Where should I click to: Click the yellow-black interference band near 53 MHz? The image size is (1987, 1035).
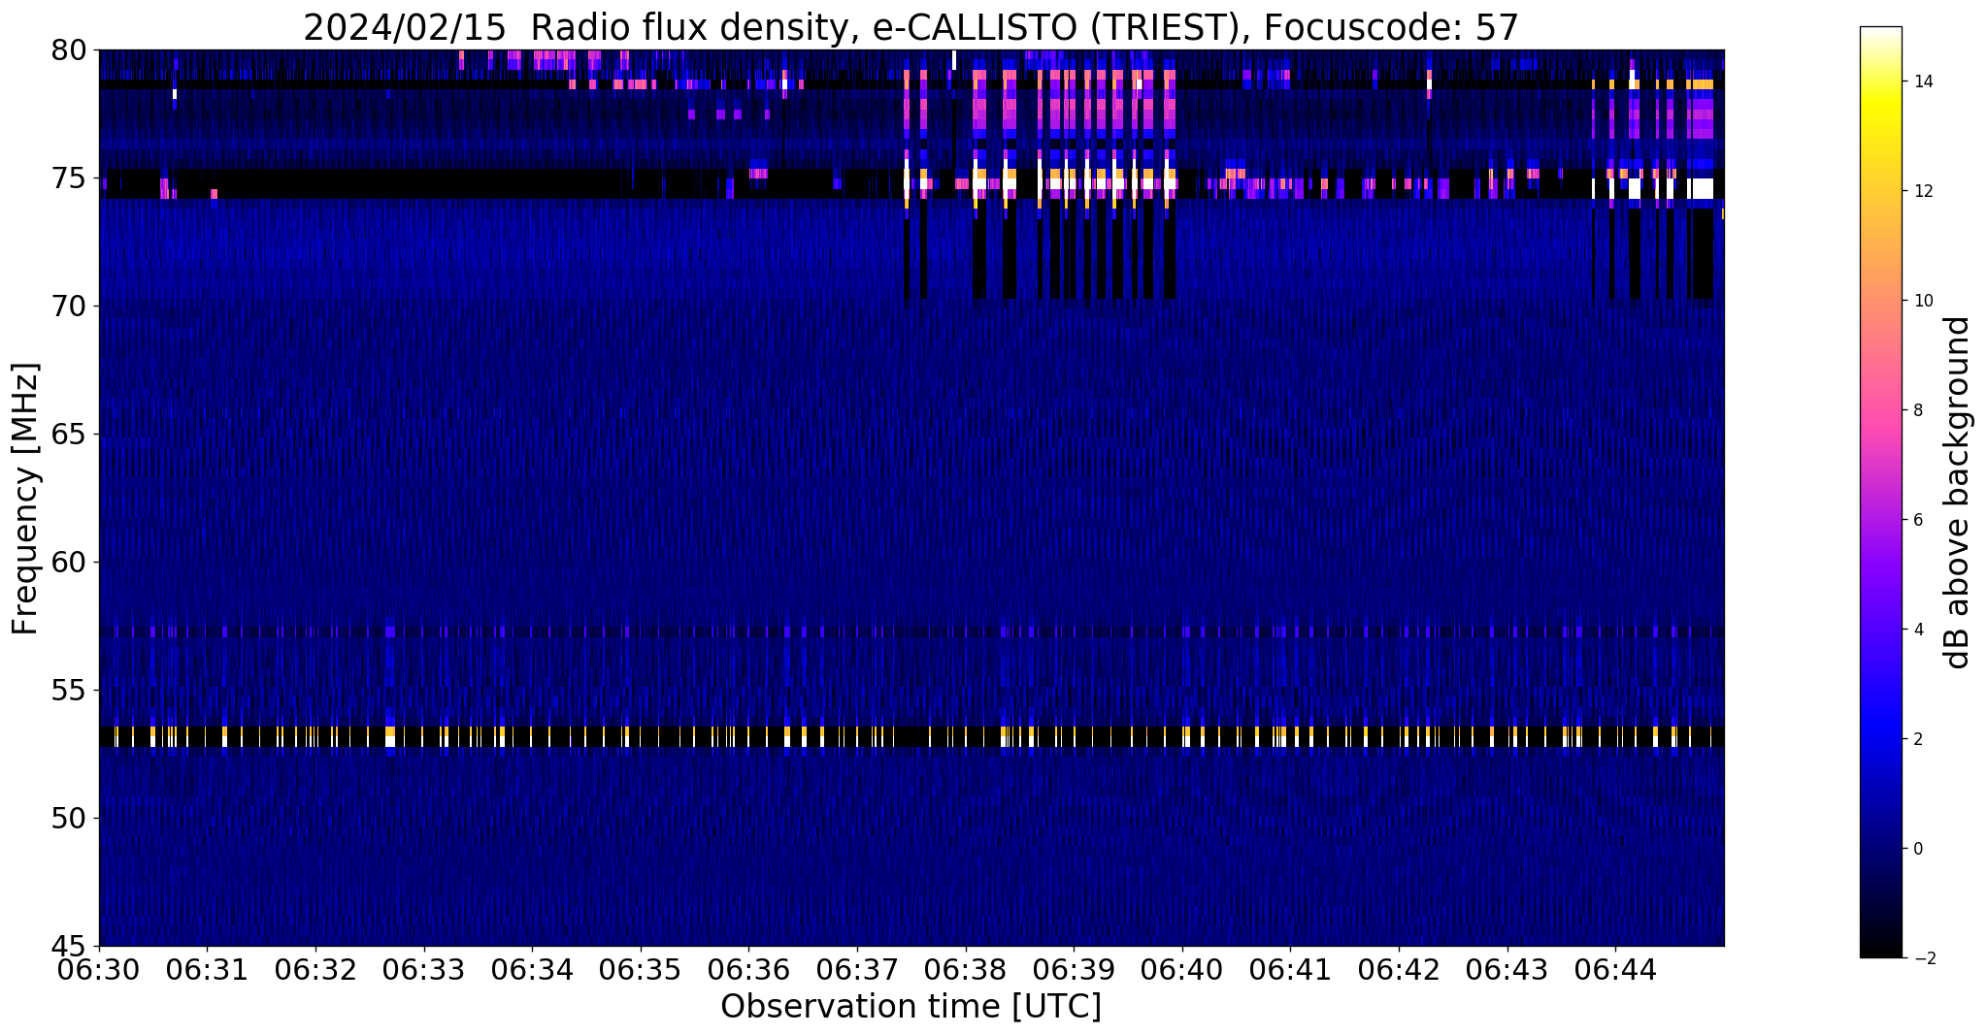[911, 736]
